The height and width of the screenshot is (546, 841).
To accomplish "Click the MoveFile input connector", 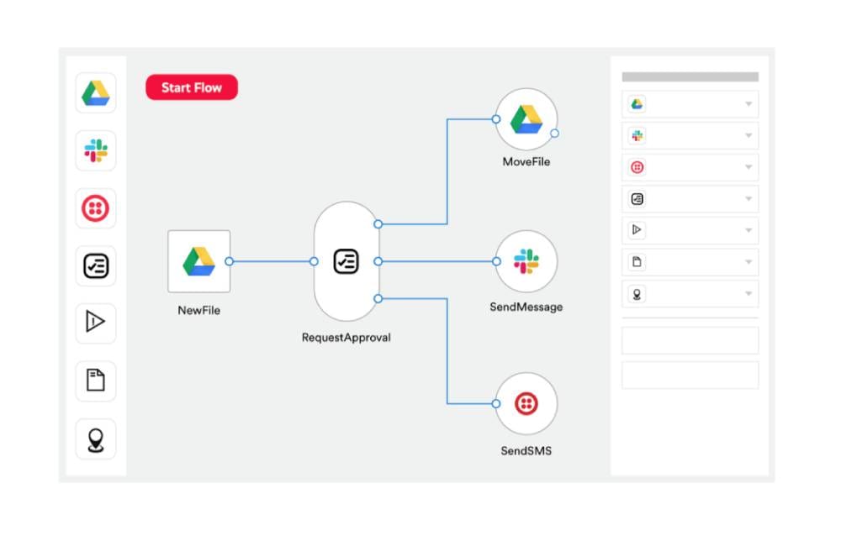I will [496, 119].
